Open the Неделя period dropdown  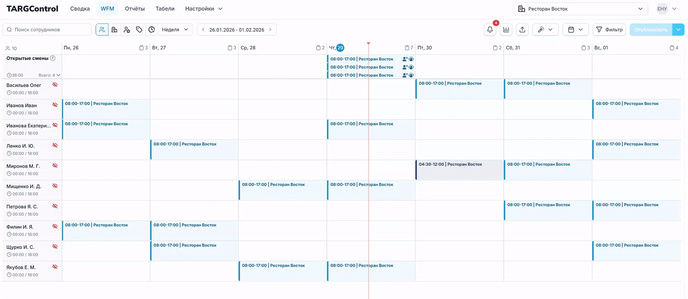point(175,30)
